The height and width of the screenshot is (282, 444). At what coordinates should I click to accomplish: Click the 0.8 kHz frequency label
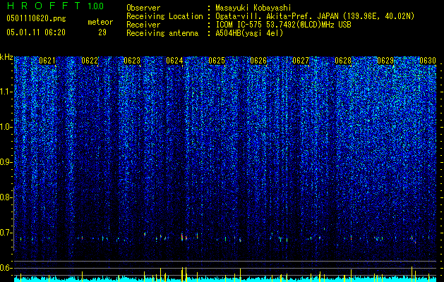[x=6, y=197]
